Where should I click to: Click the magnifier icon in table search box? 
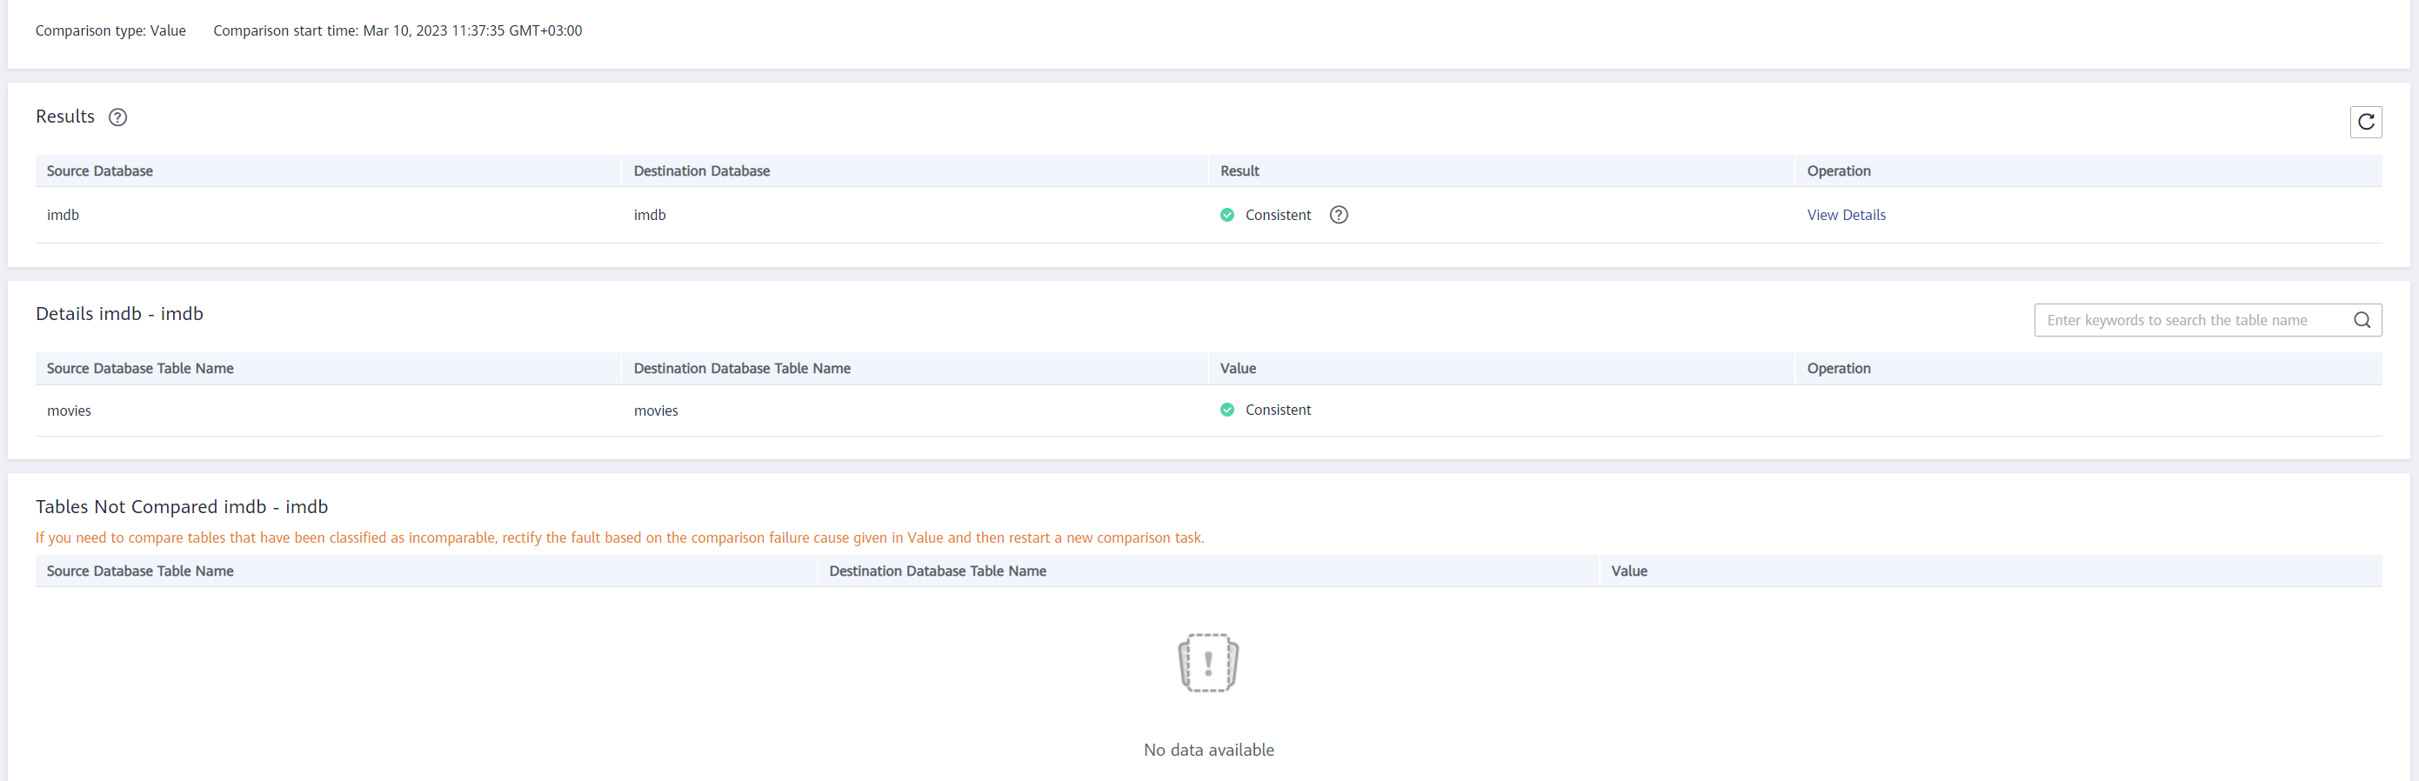2362,320
